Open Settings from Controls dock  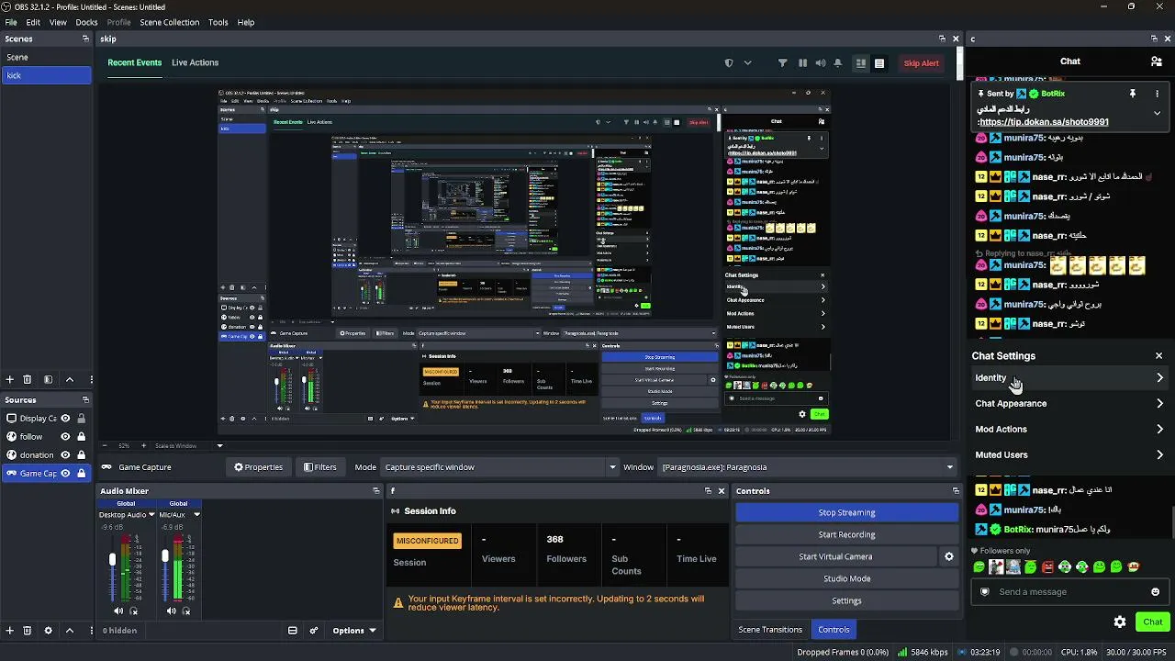(846, 600)
